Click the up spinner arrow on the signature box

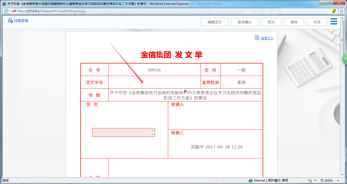pyautogui.click(x=153, y=130)
